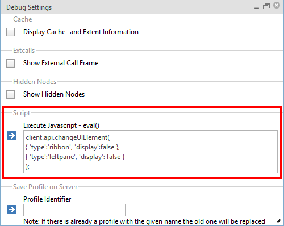Select the 'Execute Javascript - eval()' label
This screenshot has height=226, width=284.
point(61,125)
